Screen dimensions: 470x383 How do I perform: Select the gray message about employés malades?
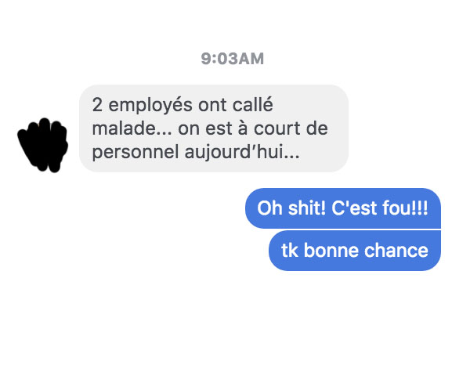214,128
